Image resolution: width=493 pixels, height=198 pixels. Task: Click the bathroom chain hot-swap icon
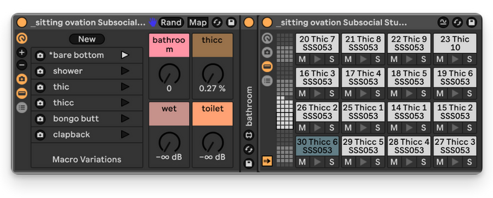(249, 150)
